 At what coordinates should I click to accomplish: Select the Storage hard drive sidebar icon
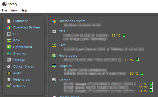tap(9, 60)
